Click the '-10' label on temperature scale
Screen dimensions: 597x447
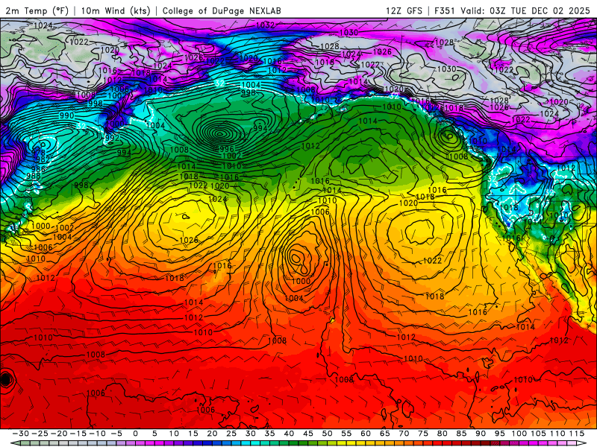(97, 434)
